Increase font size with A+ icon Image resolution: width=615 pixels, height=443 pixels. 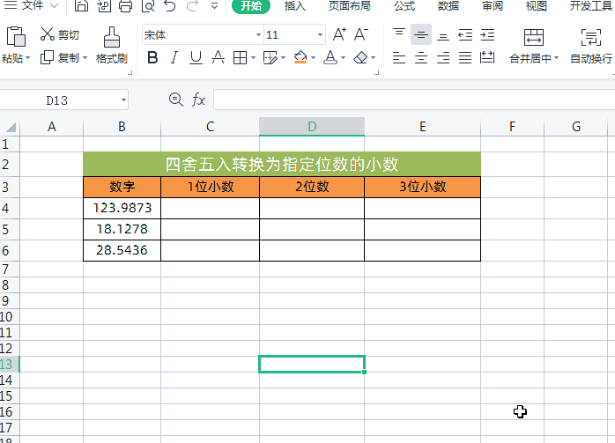pos(339,34)
